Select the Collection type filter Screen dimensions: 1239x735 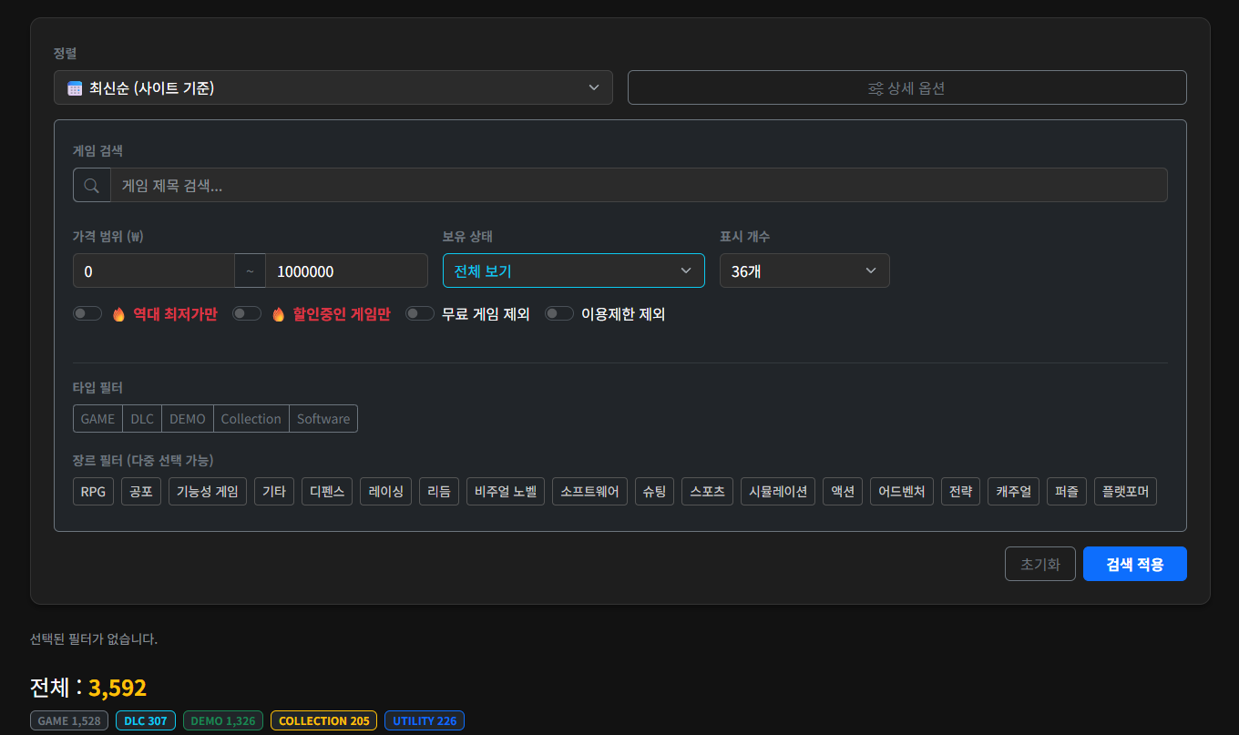[251, 419]
